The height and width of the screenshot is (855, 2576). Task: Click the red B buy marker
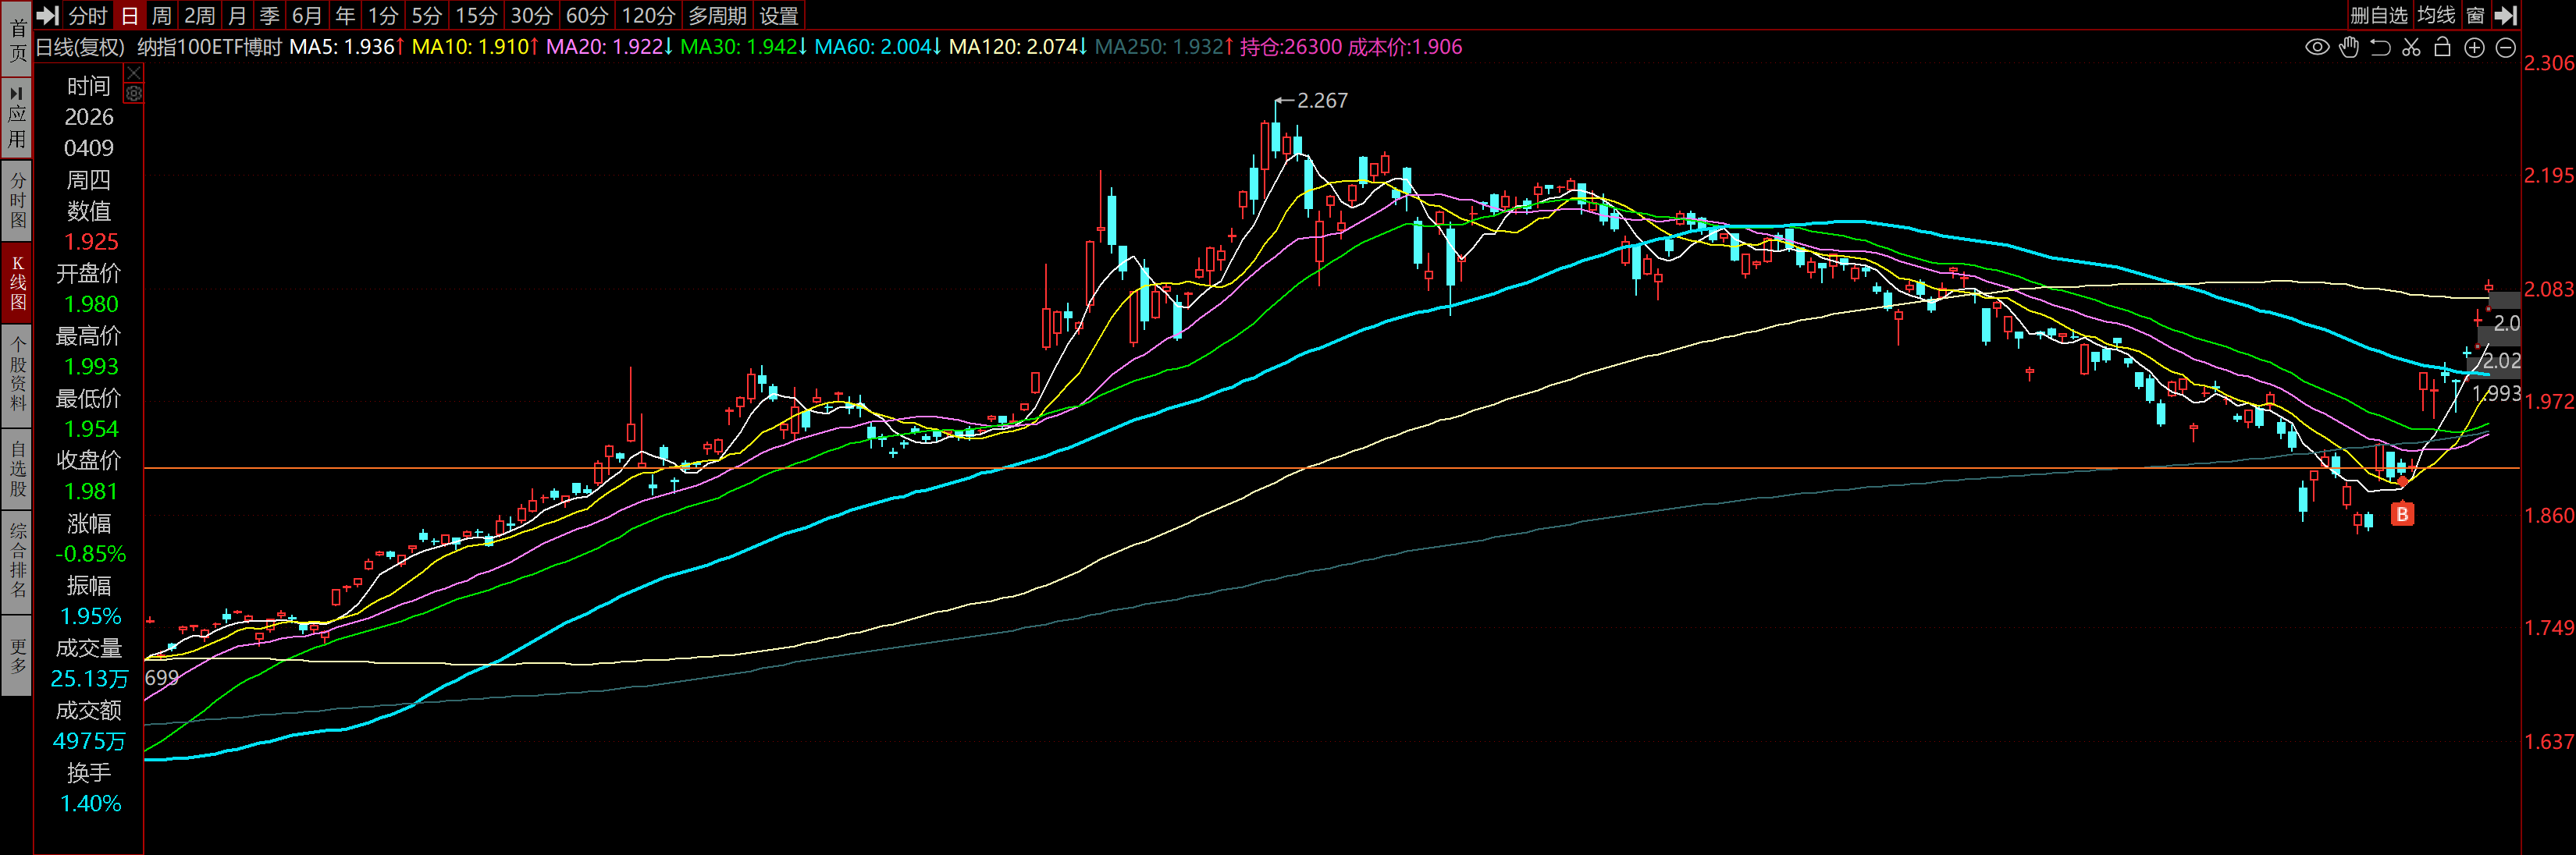click(x=2401, y=514)
